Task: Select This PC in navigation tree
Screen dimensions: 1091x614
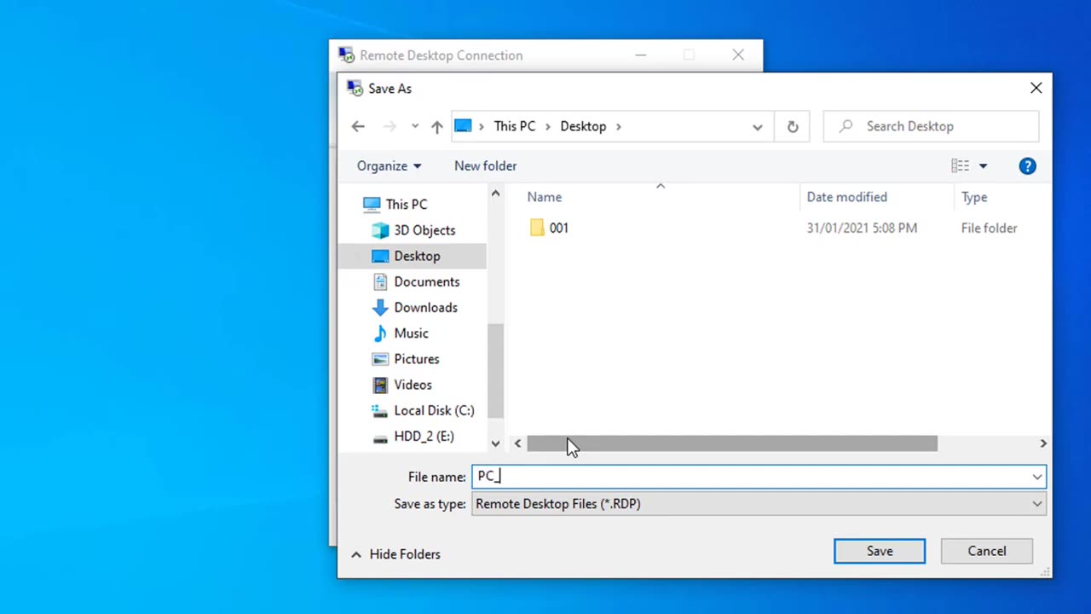Action: pyautogui.click(x=407, y=205)
